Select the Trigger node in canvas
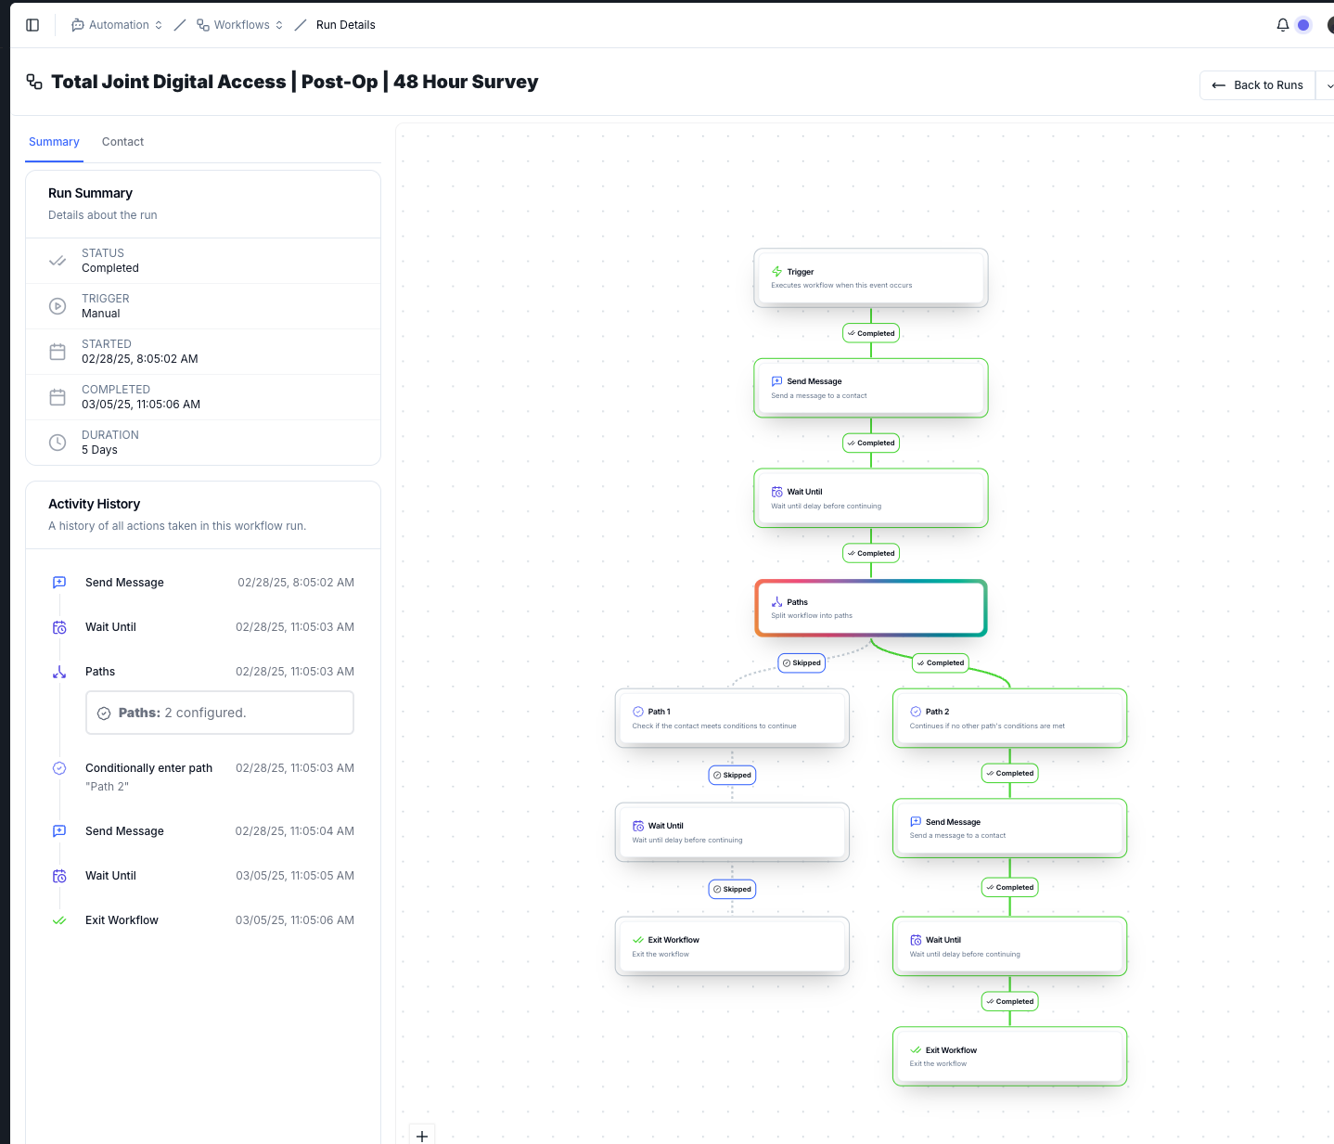This screenshot has height=1144, width=1334. [871, 277]
